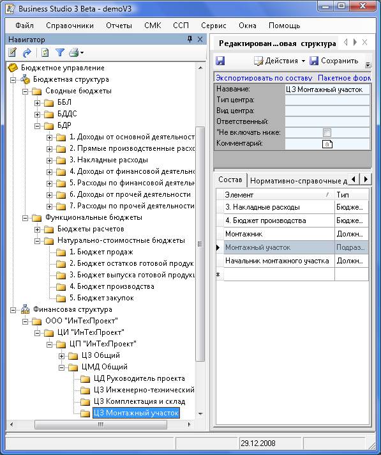Close the Navigator panel
This screenshot has height=455, width=381.
[x=200, y=39]
